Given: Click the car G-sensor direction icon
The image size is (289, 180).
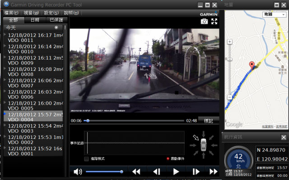Looking at the screenshot, I should 204,145.
